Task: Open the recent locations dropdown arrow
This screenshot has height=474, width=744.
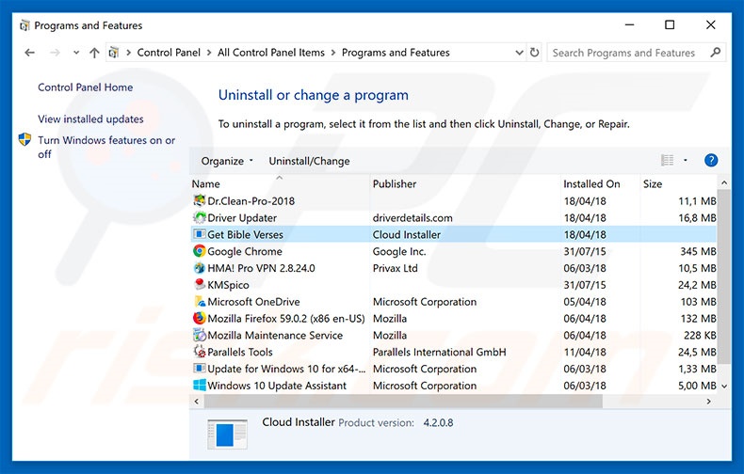Action: click(x=76, y=53)
